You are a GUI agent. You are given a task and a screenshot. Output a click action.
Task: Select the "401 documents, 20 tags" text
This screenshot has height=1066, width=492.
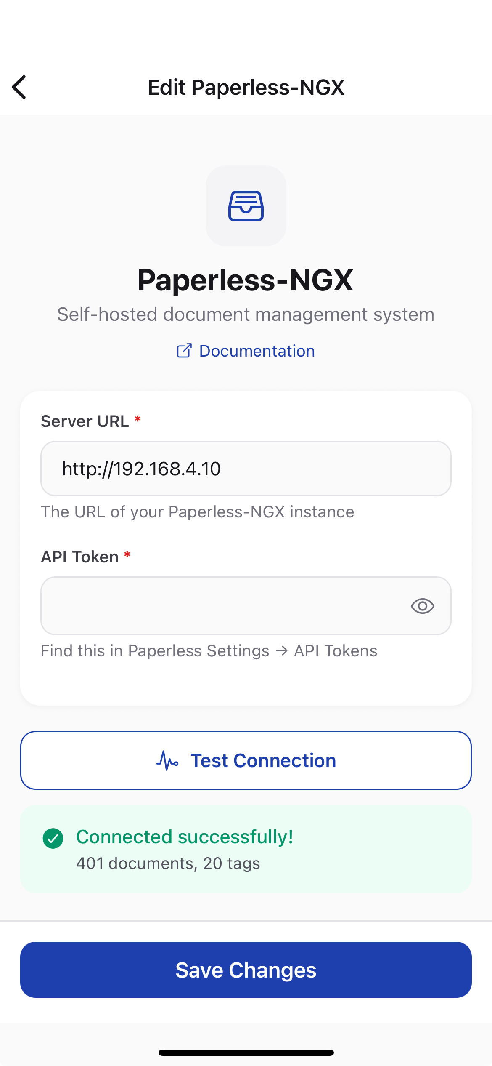pyautogui.click(x=168, y=863)
